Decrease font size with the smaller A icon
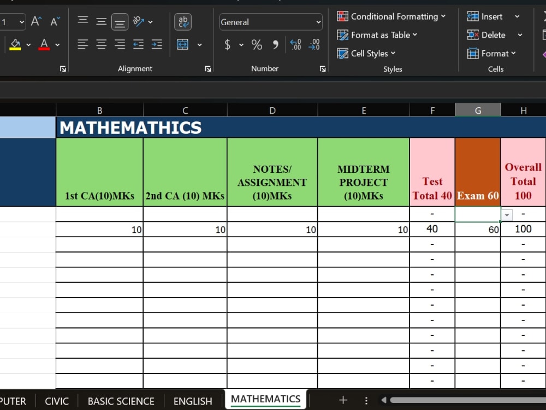This screenshot has width=546, height=410. click(x=55, y=22)
